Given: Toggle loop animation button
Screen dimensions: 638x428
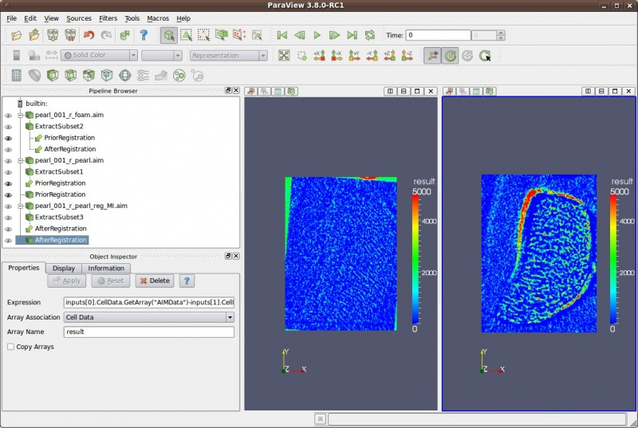Looking at the screenshot, I should pos(370,35).
